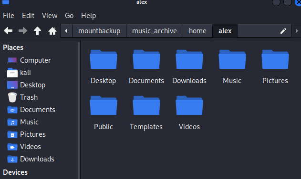The width and height of the screenshot is (301, 179).
Task: Select the Pictures folder in file view
Action: pos(275,67)
